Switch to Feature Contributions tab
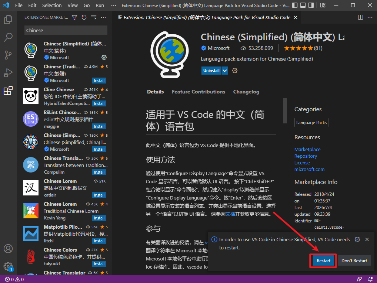The height and width of the screenshot is (283, 377). (198, 92)
